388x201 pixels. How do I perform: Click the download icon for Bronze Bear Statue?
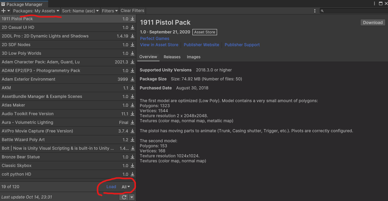pyautogui.click(x=132, y=157)
